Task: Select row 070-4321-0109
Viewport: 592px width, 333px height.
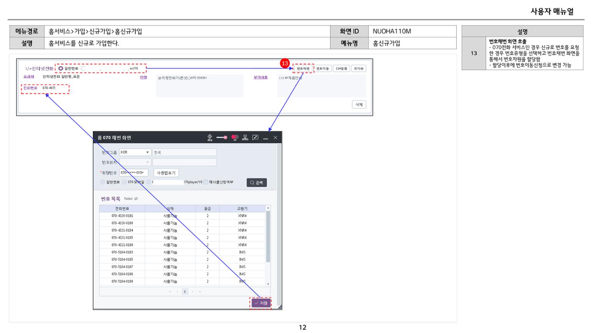Action: point(182,245)
